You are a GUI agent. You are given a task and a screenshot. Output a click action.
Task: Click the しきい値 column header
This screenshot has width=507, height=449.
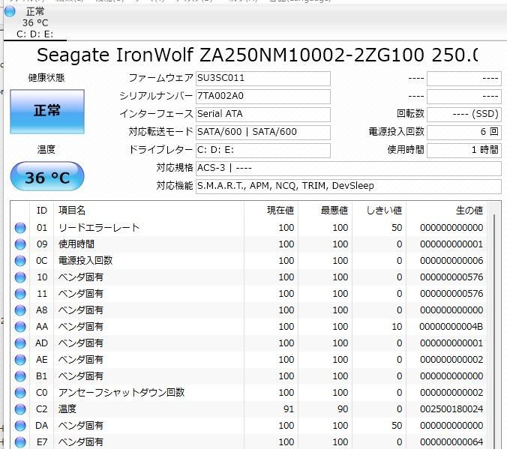click(x=379, y=211)
